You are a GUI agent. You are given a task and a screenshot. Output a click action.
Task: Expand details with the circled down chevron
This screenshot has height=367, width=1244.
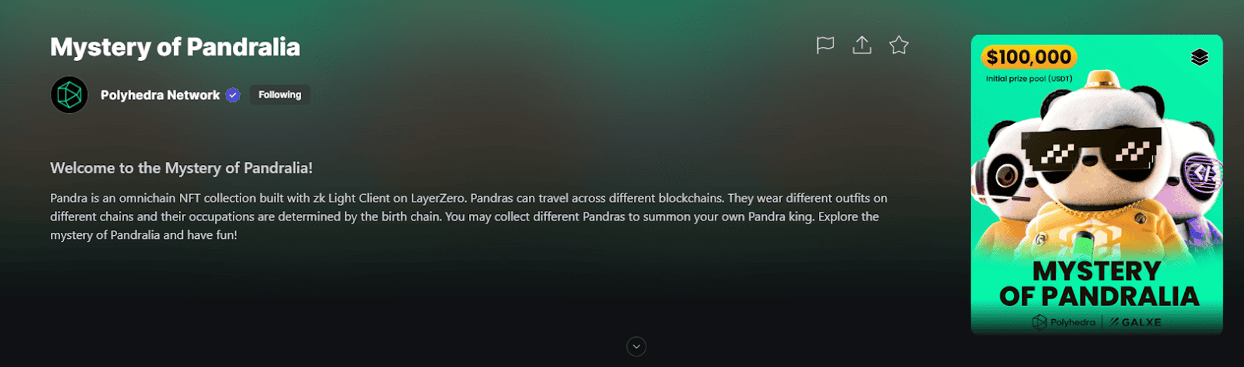636,346
